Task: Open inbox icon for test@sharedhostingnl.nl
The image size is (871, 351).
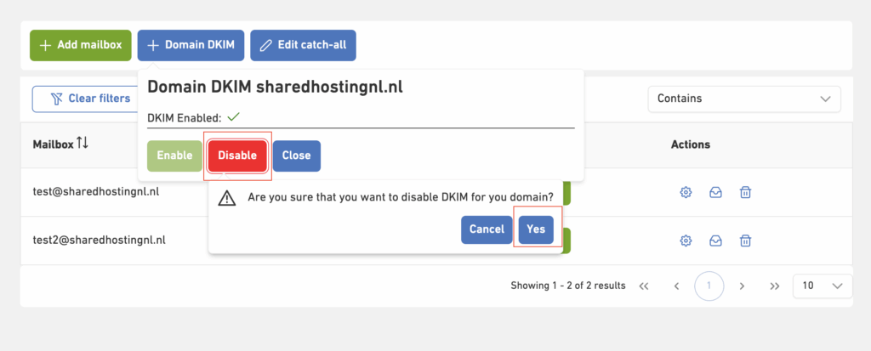Action: [x=715, y=192]
